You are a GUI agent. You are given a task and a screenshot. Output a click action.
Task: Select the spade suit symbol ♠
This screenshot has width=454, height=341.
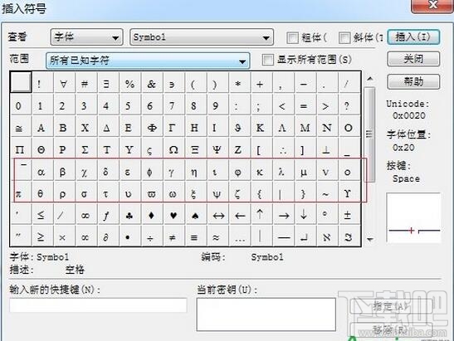coord(195,215)
